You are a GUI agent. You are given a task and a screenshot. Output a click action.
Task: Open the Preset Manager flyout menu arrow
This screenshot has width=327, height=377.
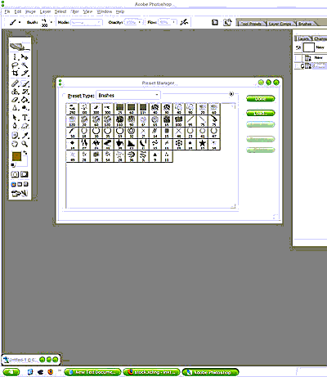click(x=231, y=94)
